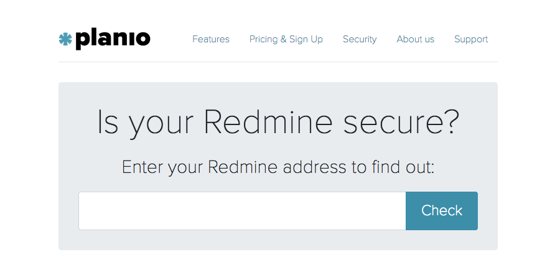Screen dimensions: 560x280
Task: Open the Support section
Action: pos(471,39)
